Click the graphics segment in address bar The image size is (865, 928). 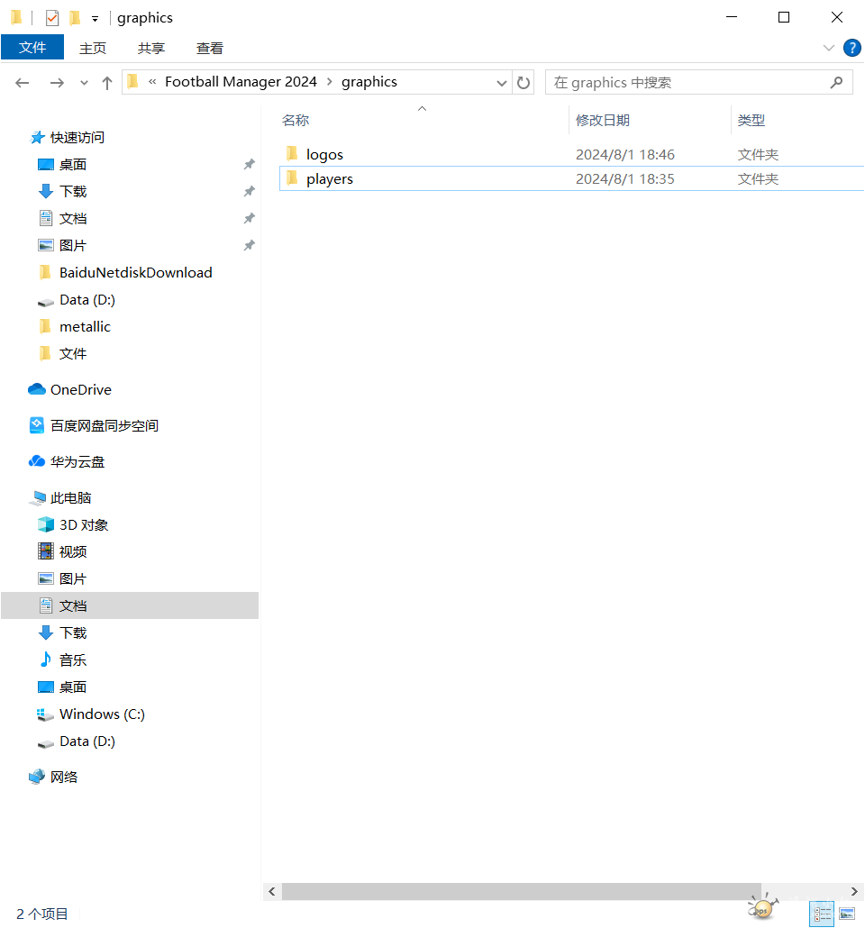pos(369,82)
